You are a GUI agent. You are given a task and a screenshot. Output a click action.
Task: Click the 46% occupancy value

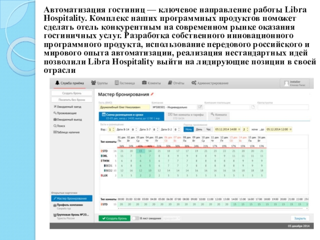[x=150, y=146]
